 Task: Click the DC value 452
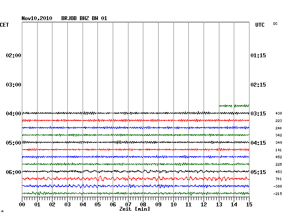(279, 157)
